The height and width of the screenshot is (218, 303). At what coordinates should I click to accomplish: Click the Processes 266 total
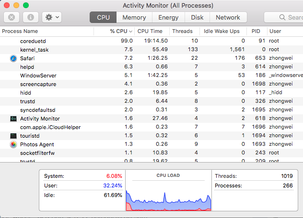(288, 185)
